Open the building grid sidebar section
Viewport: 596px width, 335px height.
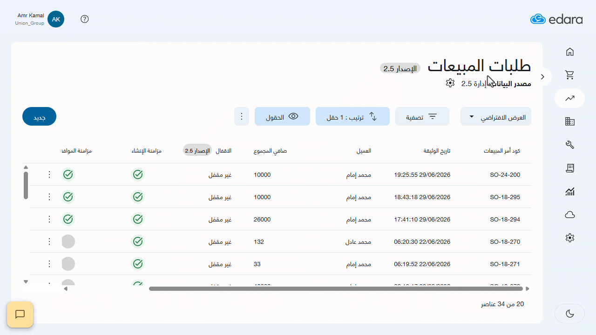(x=569, y=121)
